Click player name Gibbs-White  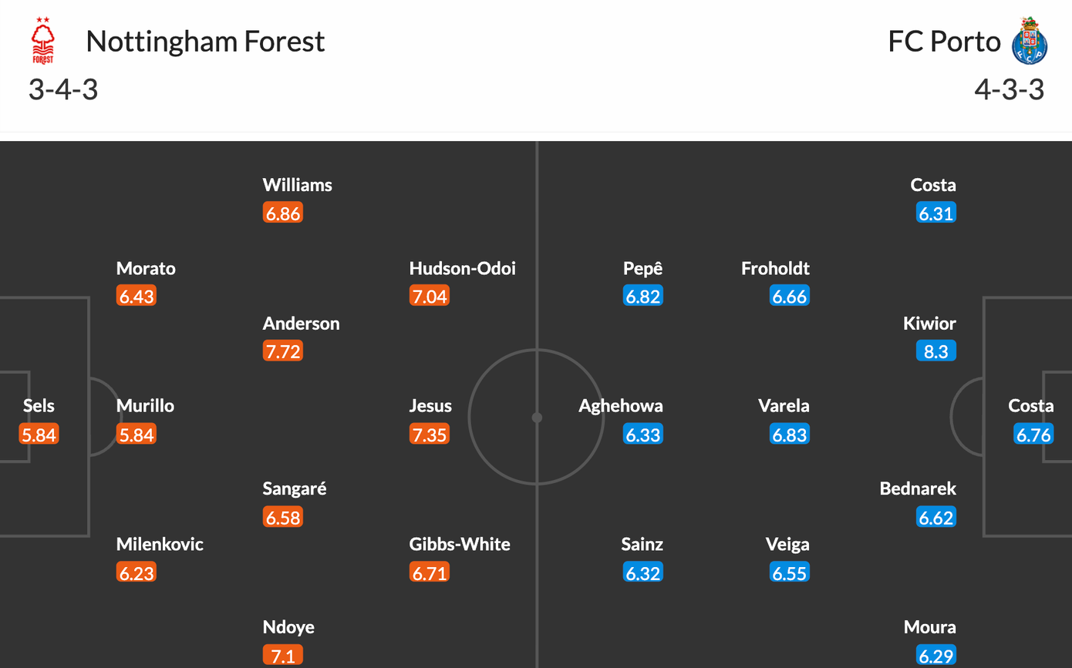[x=460, y=544]
